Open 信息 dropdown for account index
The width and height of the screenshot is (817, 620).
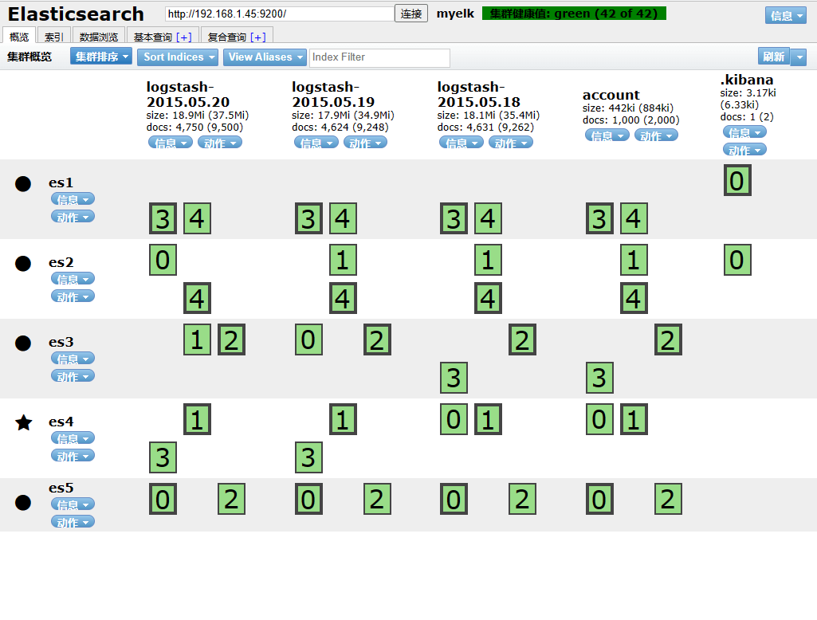607,135
